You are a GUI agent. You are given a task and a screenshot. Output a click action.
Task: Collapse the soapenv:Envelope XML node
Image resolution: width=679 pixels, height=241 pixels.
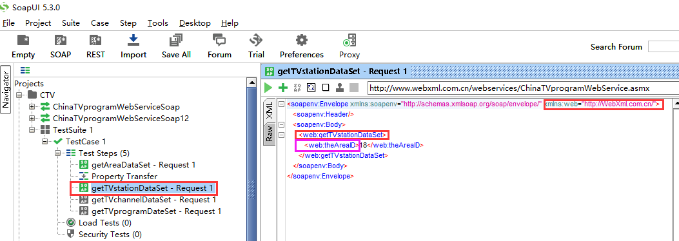pos(282,104)
